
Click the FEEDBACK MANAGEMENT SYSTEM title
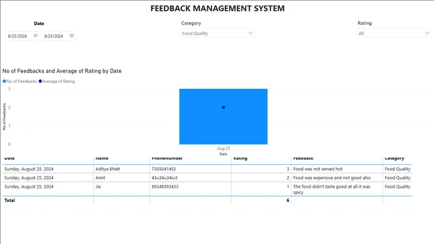coord(218,9)
